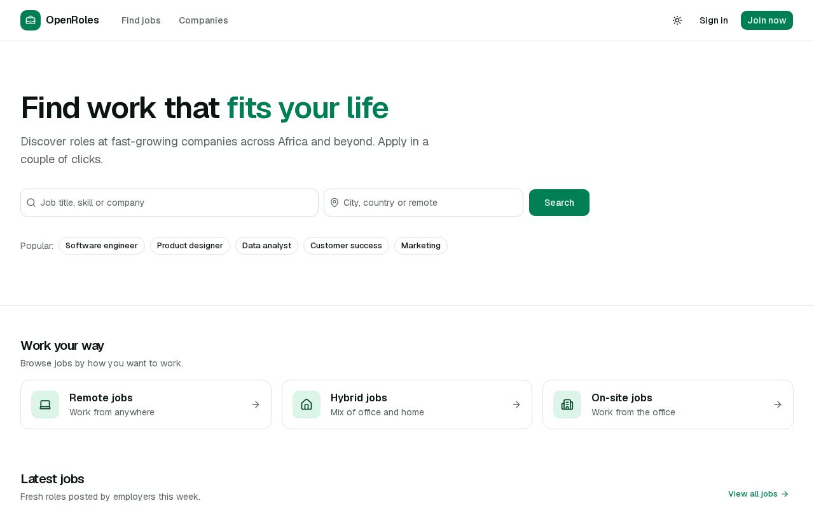This screenshot has width=814, height=508.
Task: Click the building icon on On-site jobs card
Action: tap(567, 404)
